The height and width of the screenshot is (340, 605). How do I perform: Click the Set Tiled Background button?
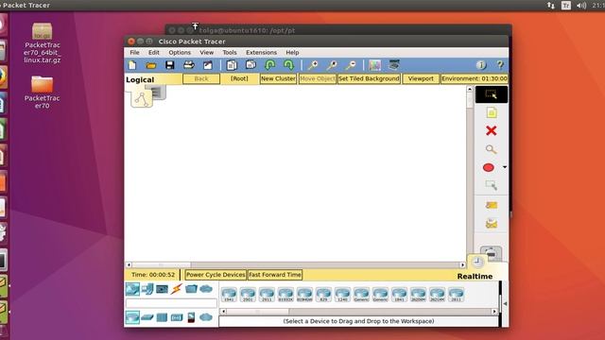369,78
